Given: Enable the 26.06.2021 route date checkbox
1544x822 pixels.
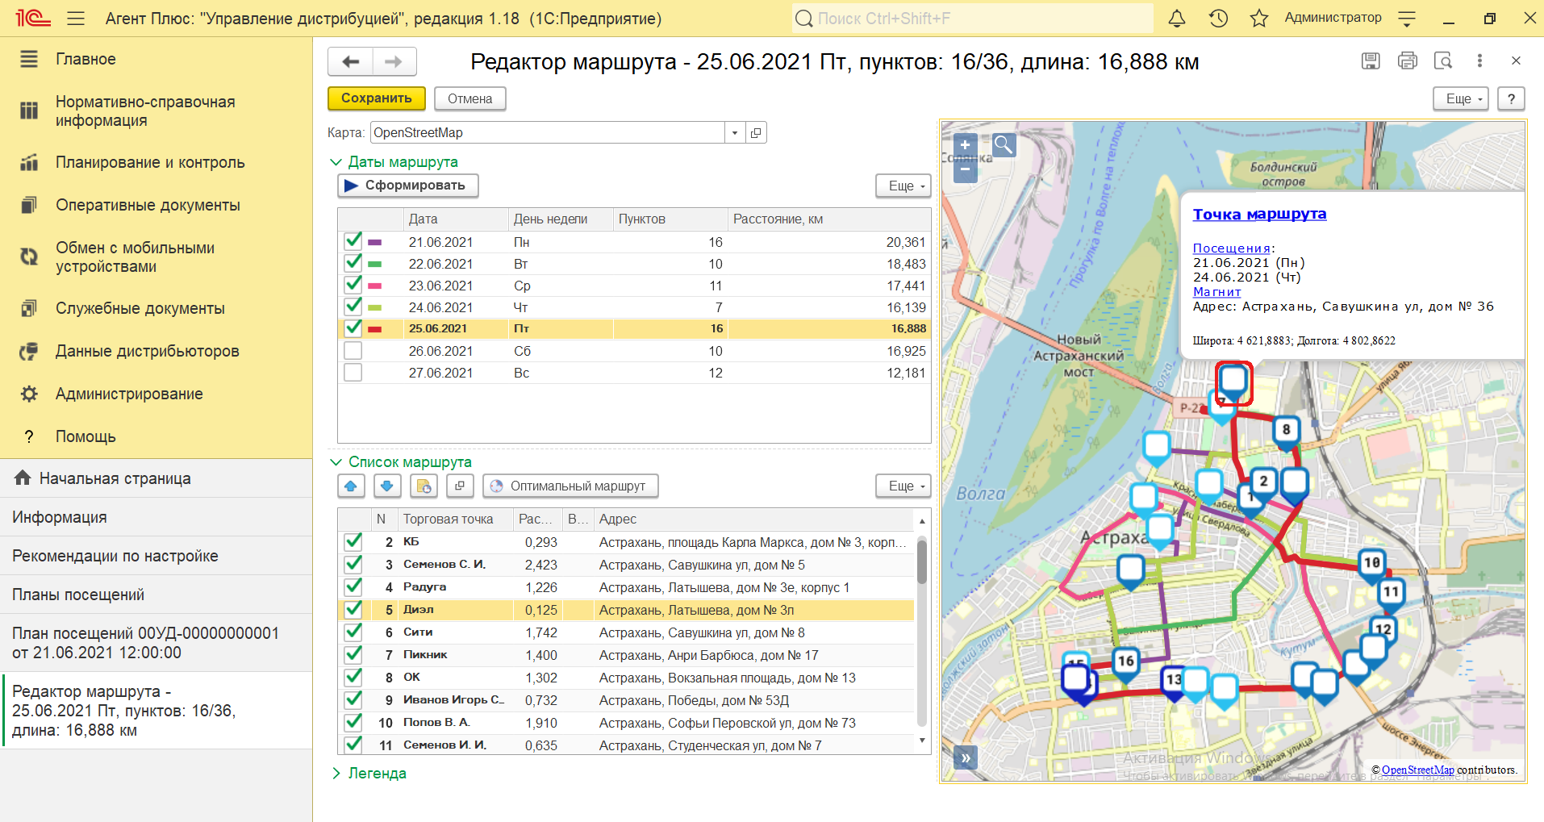Looking at the screenshot, I should click(x=353, y=351).
